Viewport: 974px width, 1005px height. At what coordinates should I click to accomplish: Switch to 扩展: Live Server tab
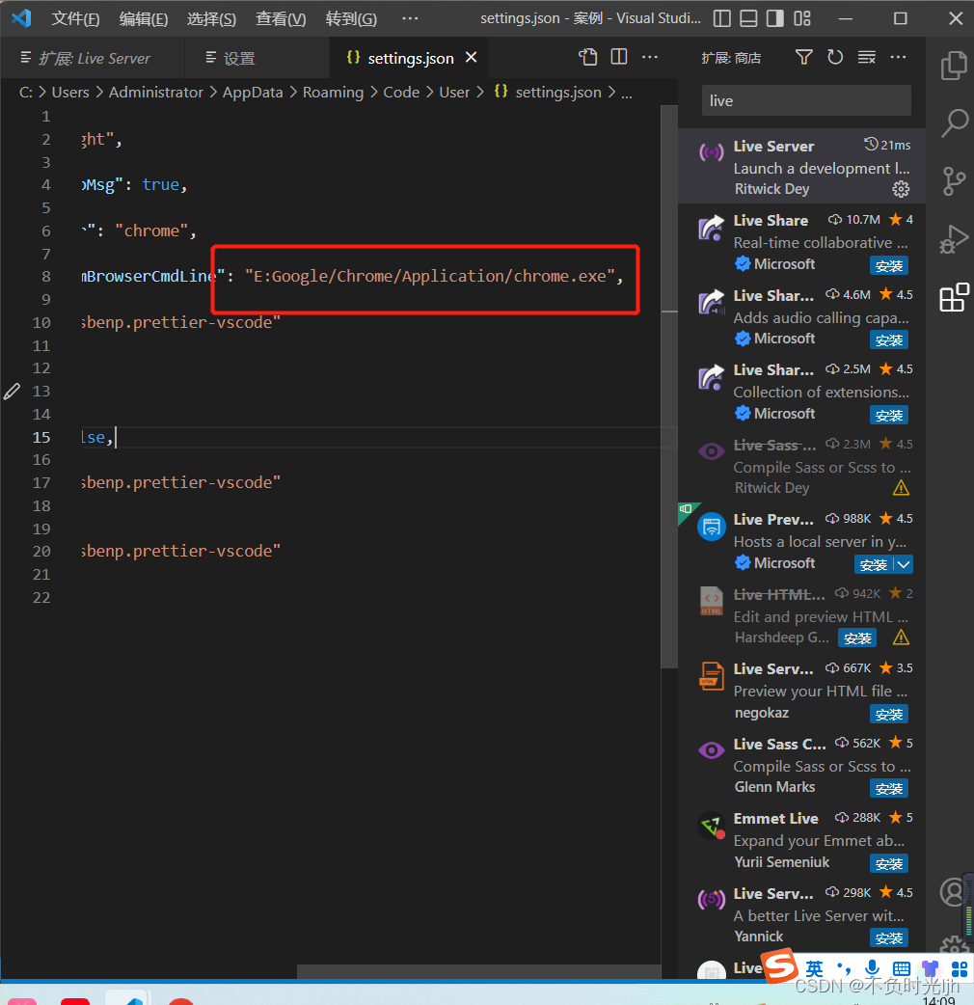tap(94, 58)
